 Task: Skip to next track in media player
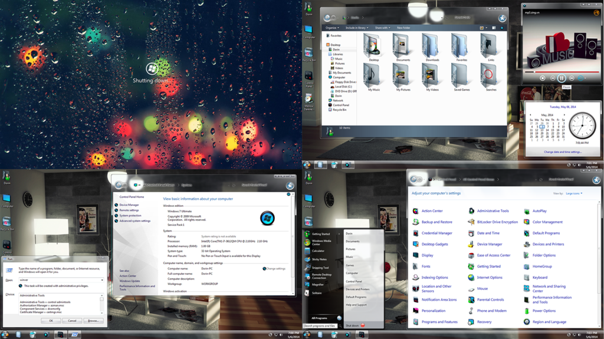pyautogui.click(x=572, y=78)
